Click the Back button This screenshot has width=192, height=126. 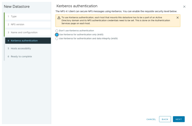click(x=165, y=119)
